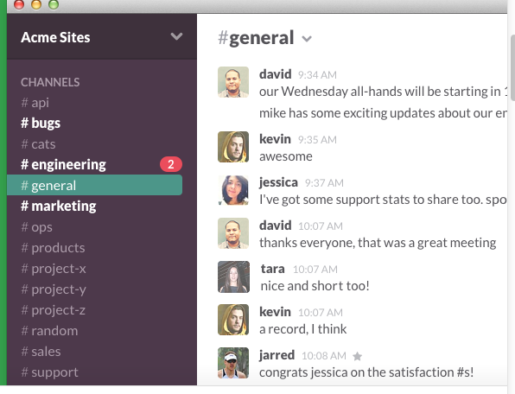The height and width of the screenshot is (394, 515).
Task: Click the red unread badge on engineering
Action: (x=171, y=164)
